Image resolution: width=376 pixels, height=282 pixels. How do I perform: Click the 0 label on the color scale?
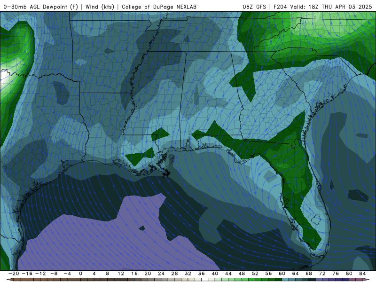[x=80, y=274]
